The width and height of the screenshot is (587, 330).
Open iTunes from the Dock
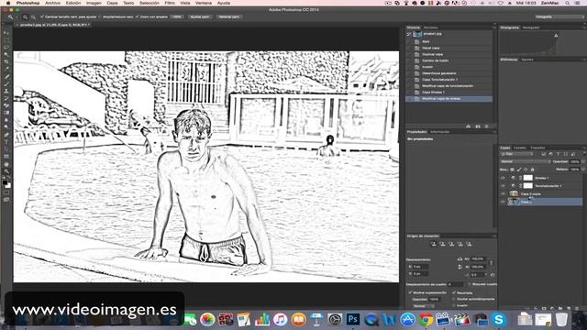280,319
